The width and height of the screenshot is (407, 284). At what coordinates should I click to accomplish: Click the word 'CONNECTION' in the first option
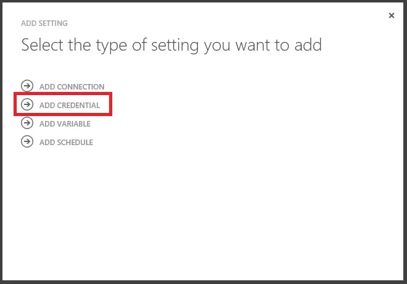81,87
